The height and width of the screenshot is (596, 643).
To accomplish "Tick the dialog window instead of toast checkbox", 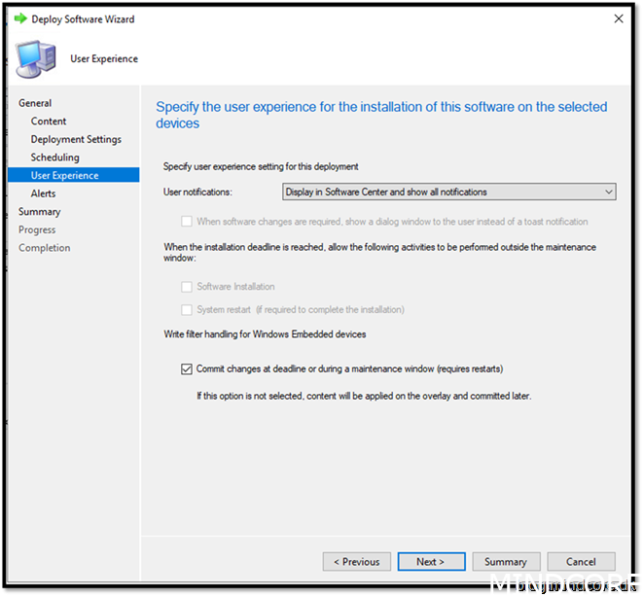I will click(187, 221).
